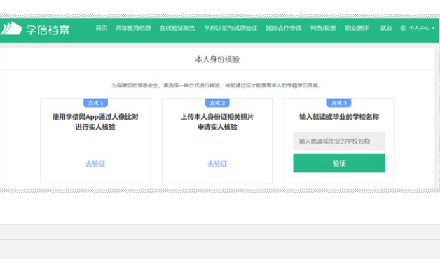Click the 本人身份核验 heading
The height and width of the screenshot is (259, 440).
217,59
